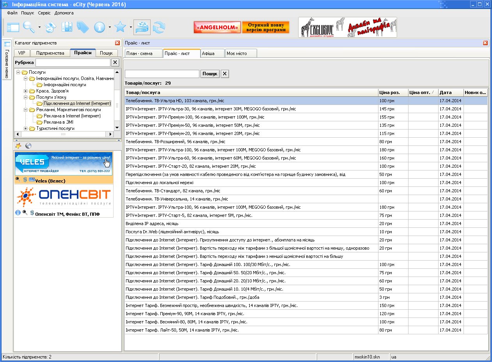Clear price list search with X button

click(225, 74)
